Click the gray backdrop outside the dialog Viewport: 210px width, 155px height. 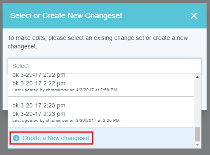(x=105, y=152)
